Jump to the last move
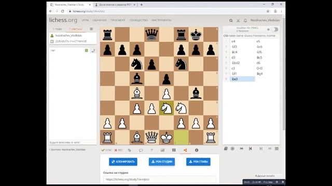The image size is (332, 186). click(x=270, y=149)
